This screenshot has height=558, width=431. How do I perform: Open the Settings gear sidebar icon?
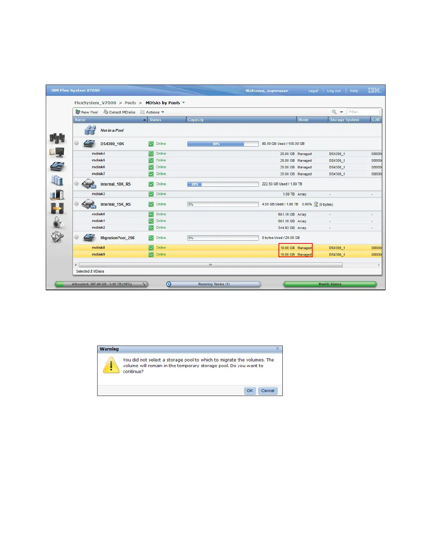point(57,236)
